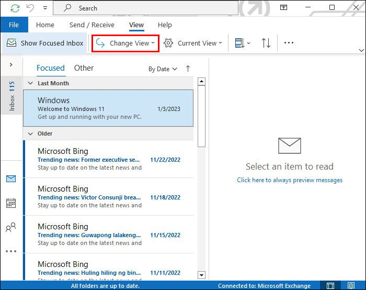Open the Change View dropdown
366x290 pixels.
pos(125,43)
